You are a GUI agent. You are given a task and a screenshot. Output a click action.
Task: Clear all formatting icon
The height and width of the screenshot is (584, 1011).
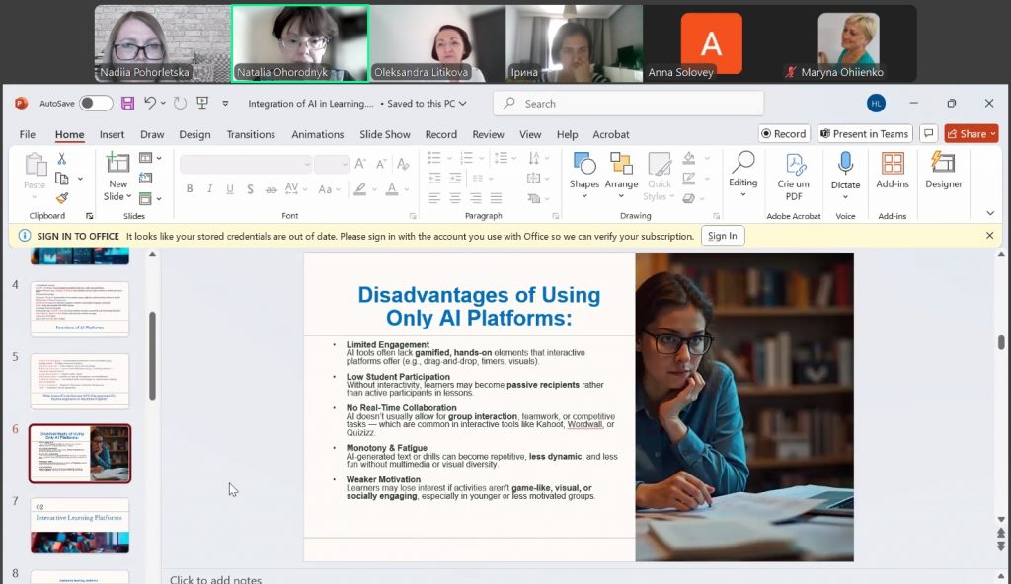(403, 164)
